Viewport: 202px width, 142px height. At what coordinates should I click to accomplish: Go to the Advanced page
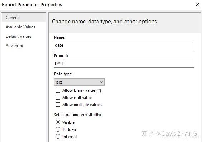[x=14, y=46]
